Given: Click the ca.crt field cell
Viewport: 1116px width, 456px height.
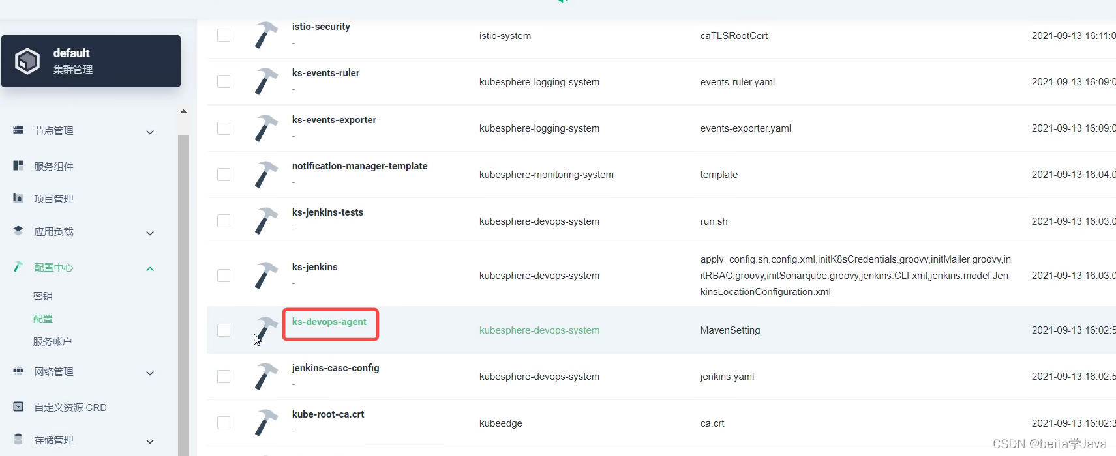Looking at the screenshot, I should pos(712,423).
